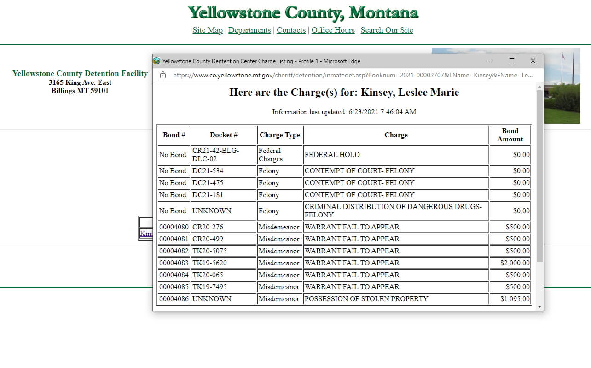Open the Departments link
Viewport: 591px width, 368px height.
click(x=249, y=30)
